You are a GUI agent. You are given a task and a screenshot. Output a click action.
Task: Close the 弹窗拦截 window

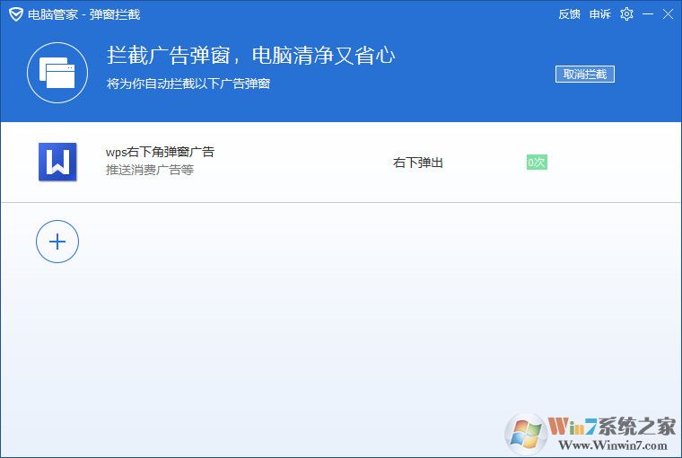(x=668, y=14)
